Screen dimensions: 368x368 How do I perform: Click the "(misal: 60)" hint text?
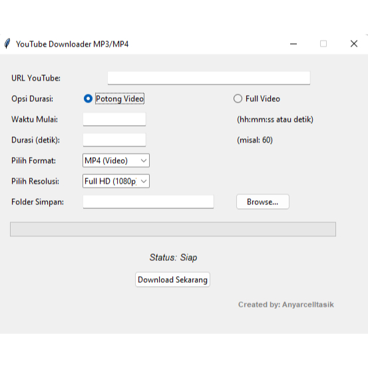click(x=255, y=140)
